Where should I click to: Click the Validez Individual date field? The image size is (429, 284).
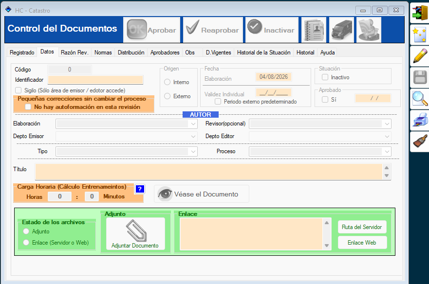(x=273, y=92)
